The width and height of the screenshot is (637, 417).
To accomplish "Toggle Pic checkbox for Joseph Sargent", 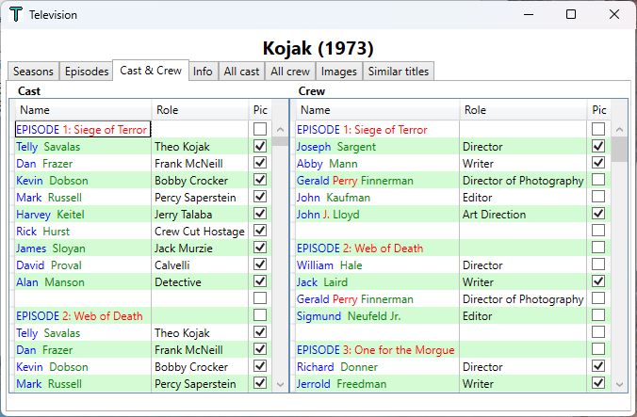I will pos(598,146).
